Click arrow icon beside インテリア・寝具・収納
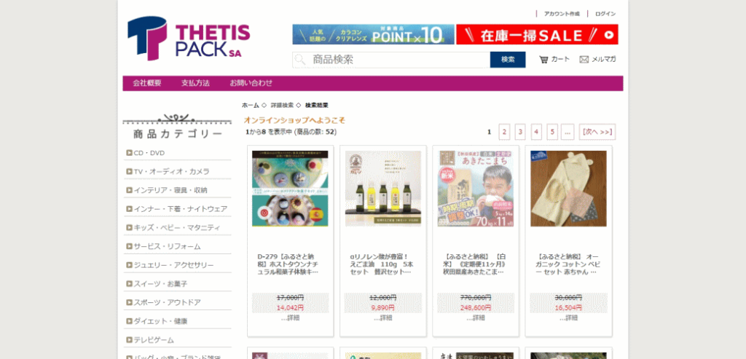 [x=129, y=190]
